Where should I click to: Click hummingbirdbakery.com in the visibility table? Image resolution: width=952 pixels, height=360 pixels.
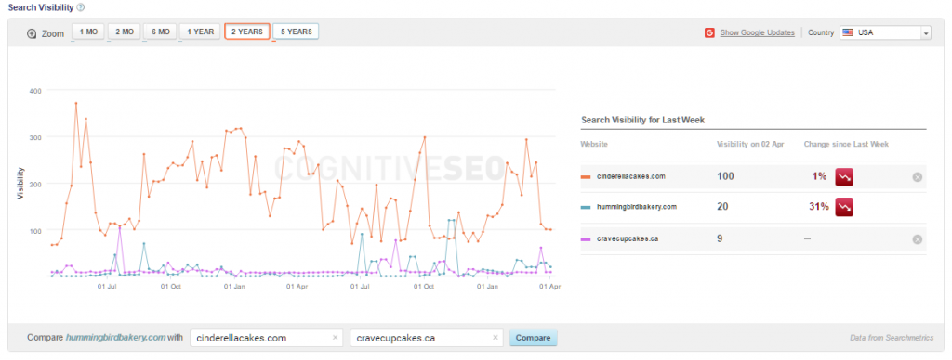coord(636,207)
